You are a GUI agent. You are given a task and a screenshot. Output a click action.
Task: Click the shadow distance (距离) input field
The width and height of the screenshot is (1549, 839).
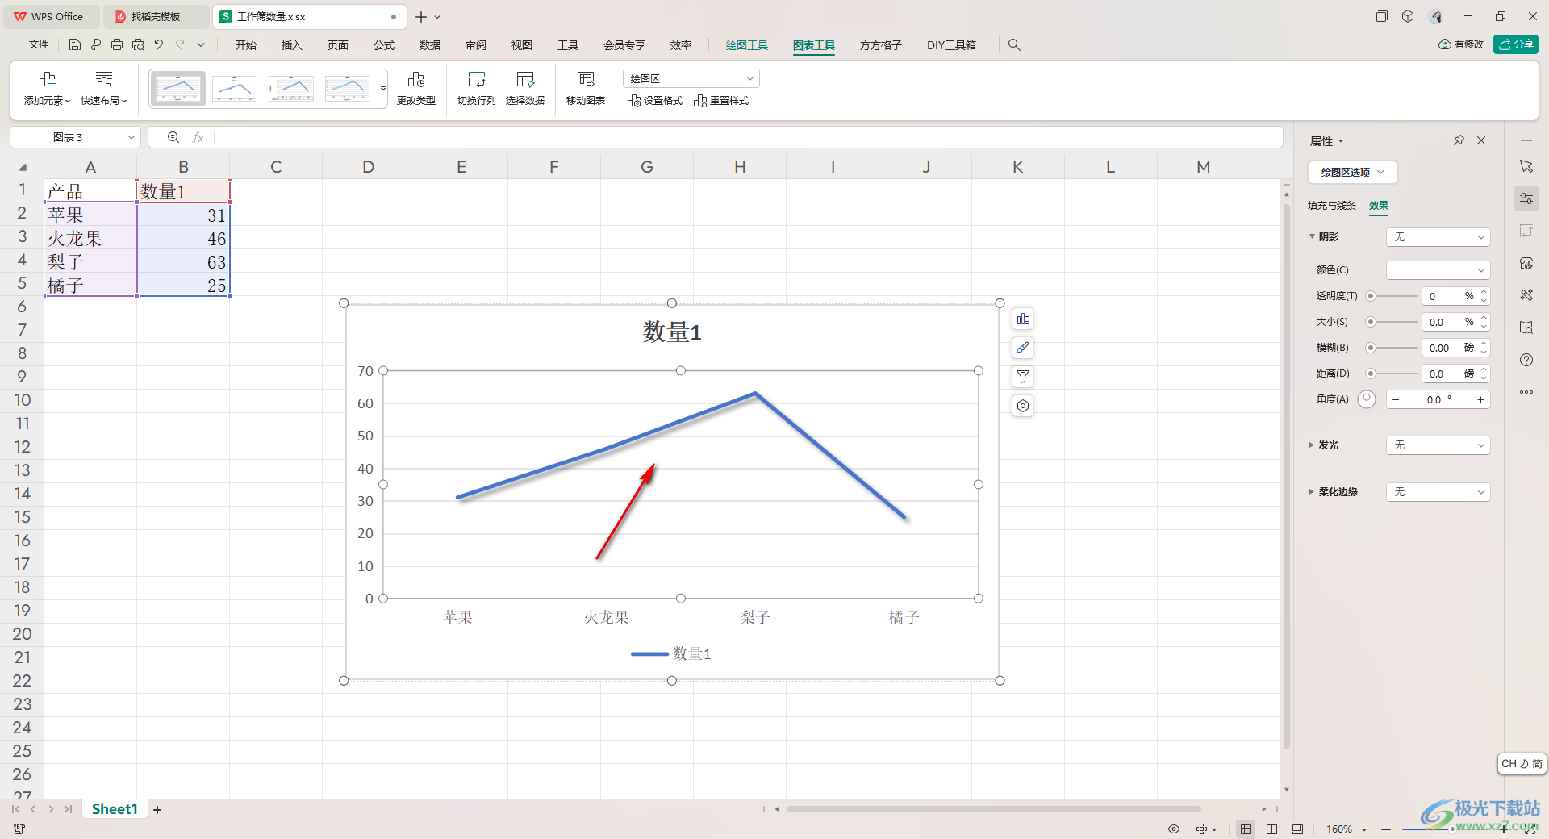[1450, 374]
